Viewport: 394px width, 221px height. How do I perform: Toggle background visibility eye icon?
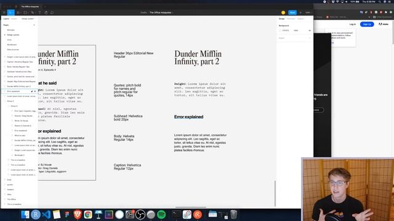coord(310,31)
